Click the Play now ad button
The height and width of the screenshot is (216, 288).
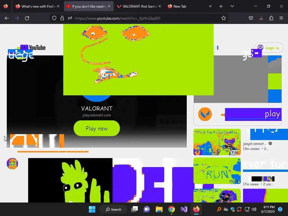97,128
